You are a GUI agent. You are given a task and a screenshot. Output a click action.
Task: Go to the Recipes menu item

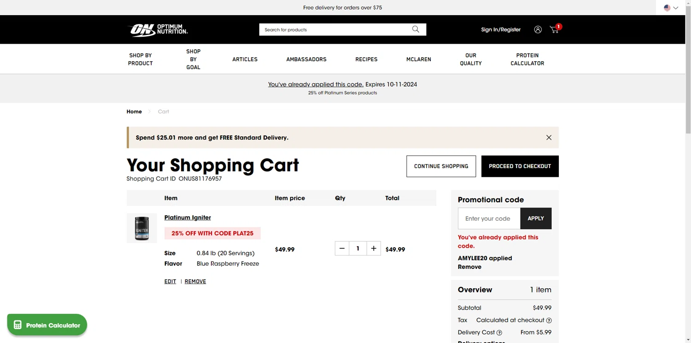point(366,59)
